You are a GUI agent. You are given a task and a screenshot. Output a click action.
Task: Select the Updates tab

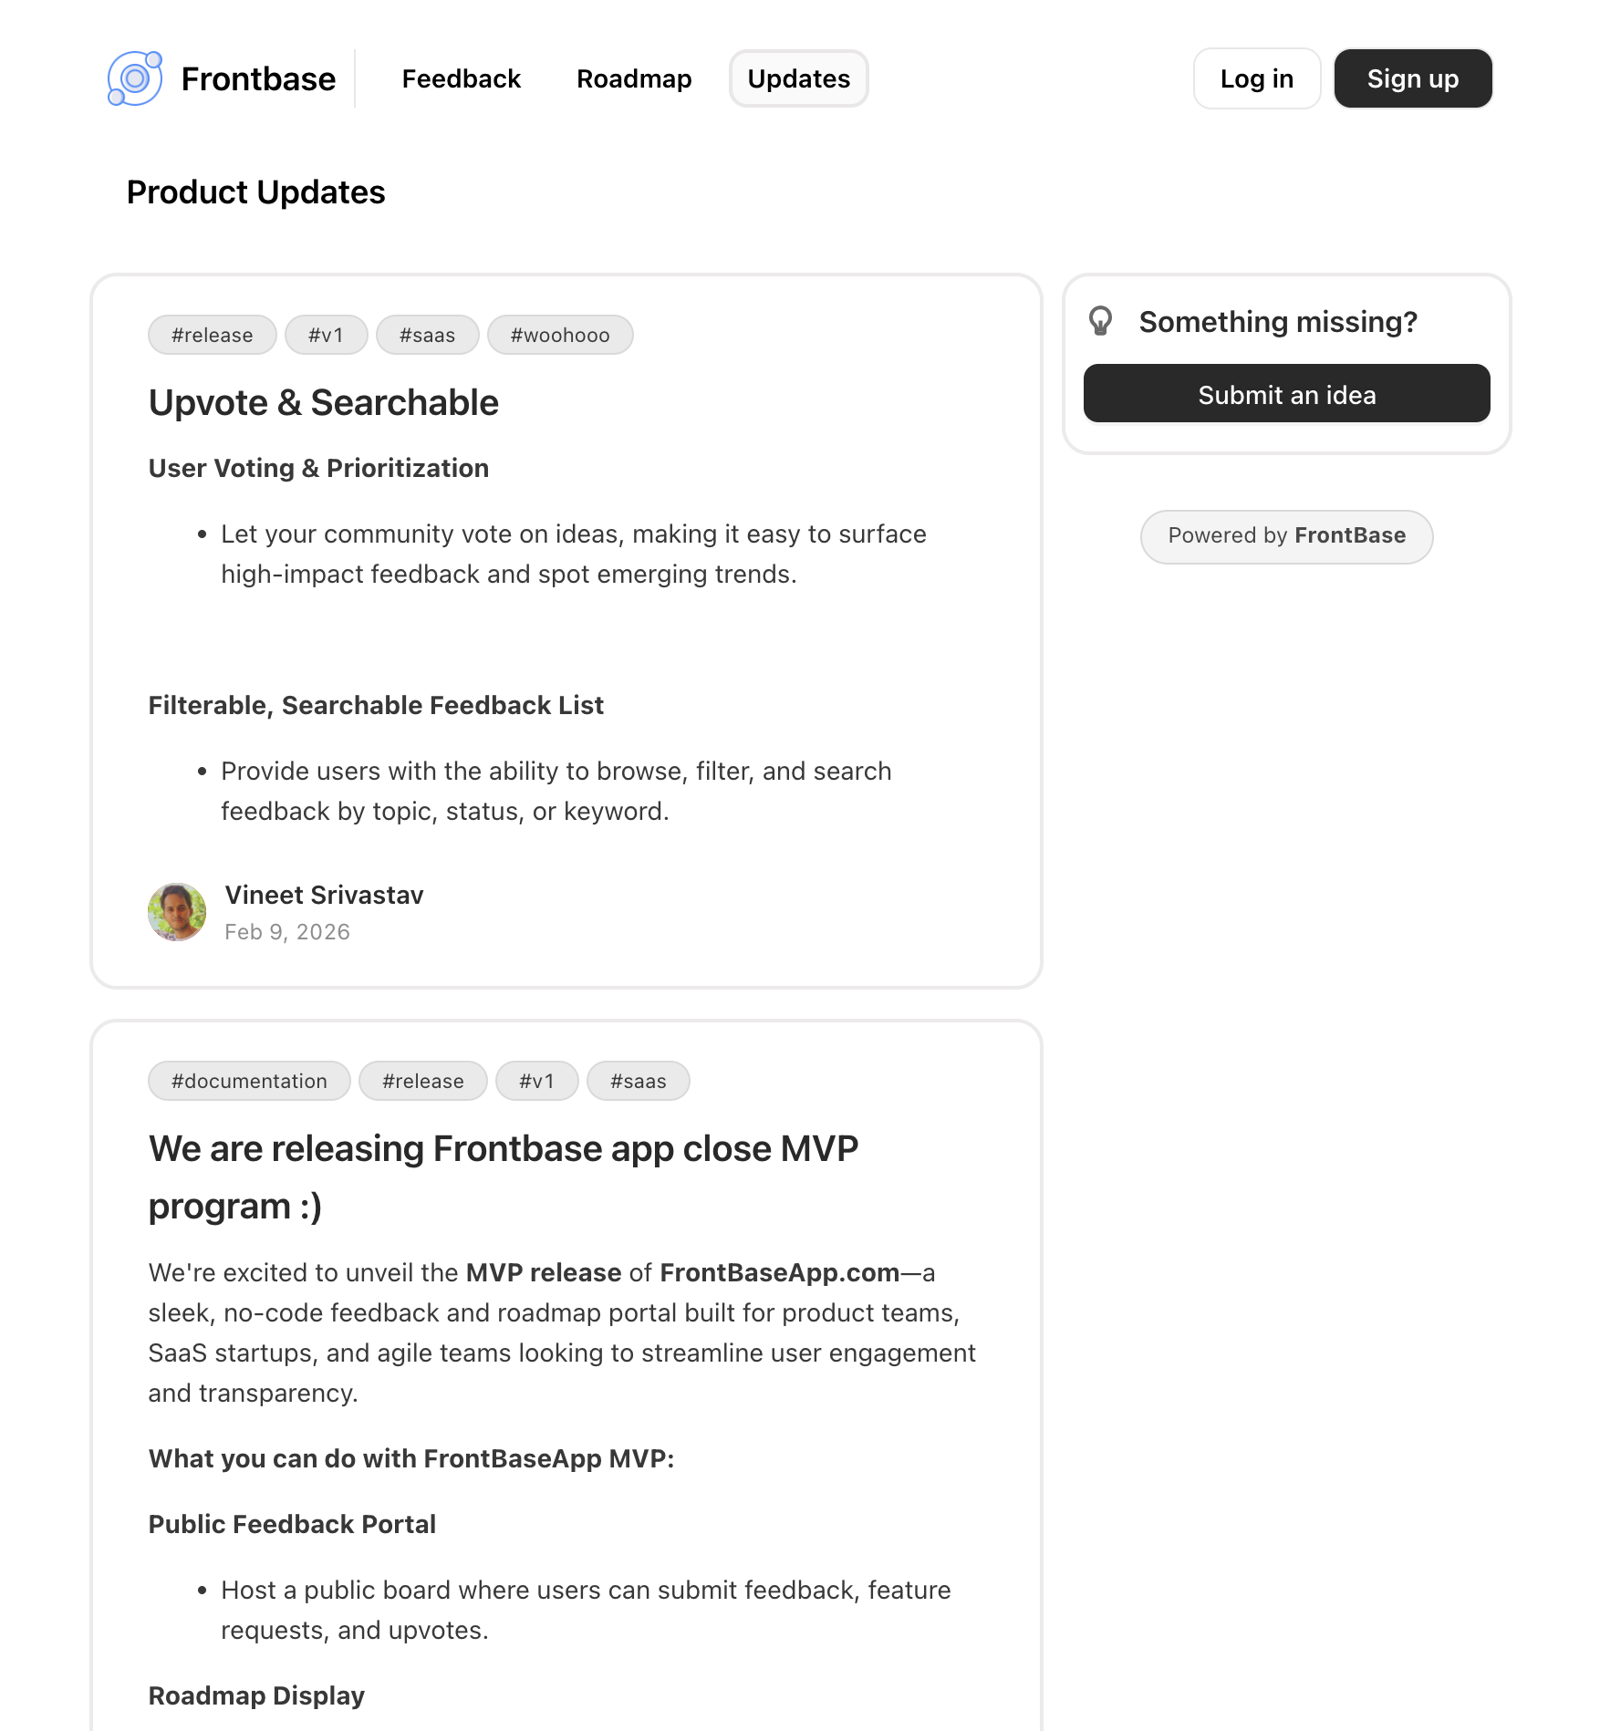[798, 79]
